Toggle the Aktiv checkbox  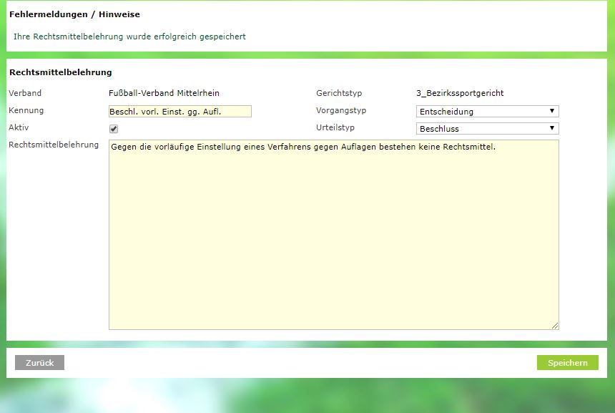113,129
